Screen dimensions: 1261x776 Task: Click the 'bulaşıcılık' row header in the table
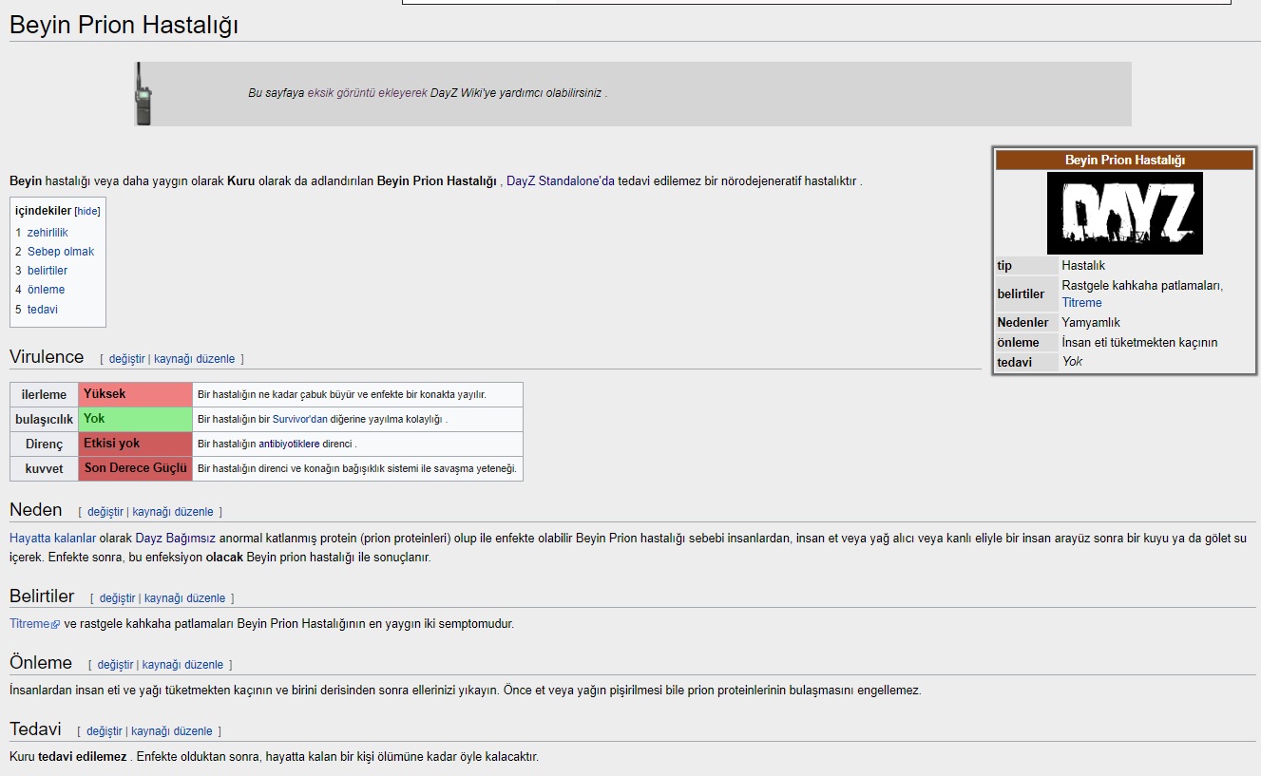tap(45, 419)
